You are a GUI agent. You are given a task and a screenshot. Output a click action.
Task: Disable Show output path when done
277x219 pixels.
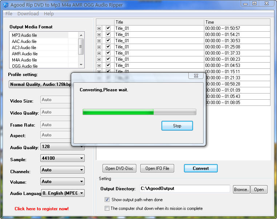(107, 200)
